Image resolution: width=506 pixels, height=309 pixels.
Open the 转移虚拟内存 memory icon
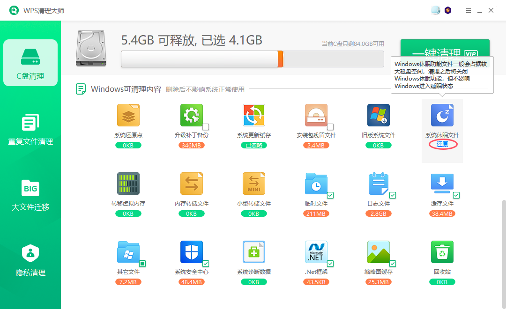[x=128, y=184]
